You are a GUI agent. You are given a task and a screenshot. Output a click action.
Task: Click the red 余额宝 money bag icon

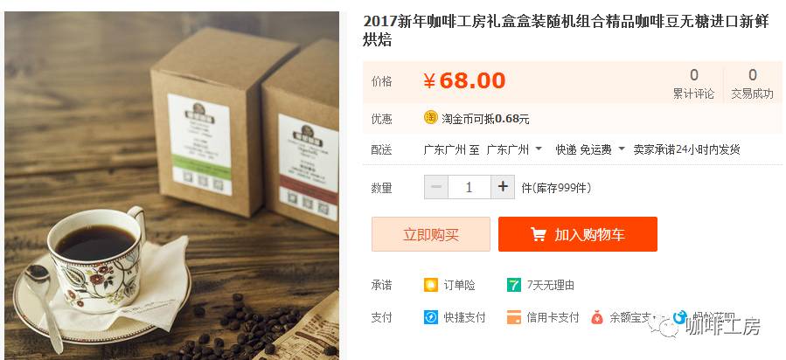point(596,317)
